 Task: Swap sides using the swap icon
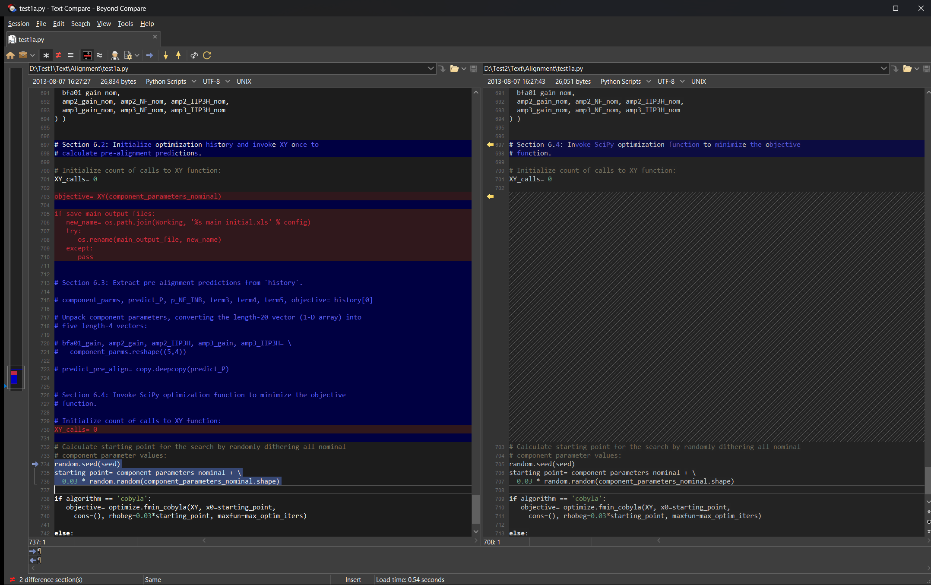point(194,55)
